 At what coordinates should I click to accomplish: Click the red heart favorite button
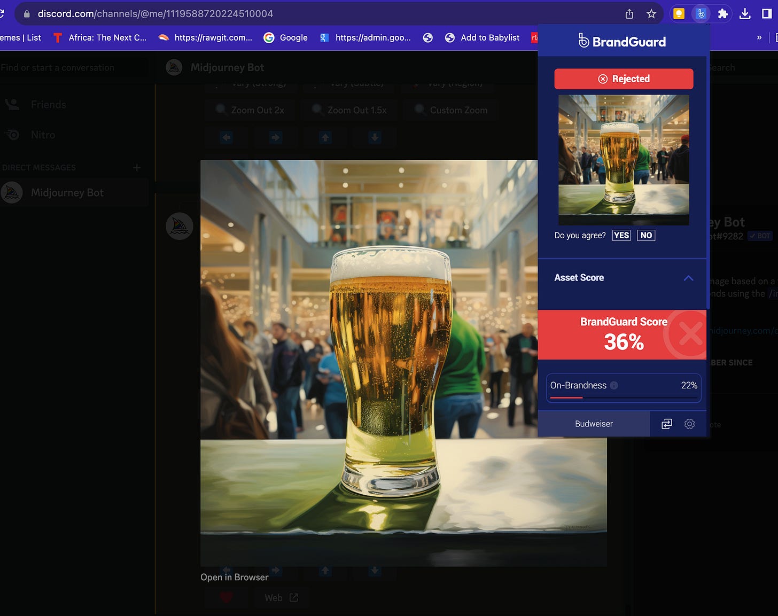pos(227,598)
